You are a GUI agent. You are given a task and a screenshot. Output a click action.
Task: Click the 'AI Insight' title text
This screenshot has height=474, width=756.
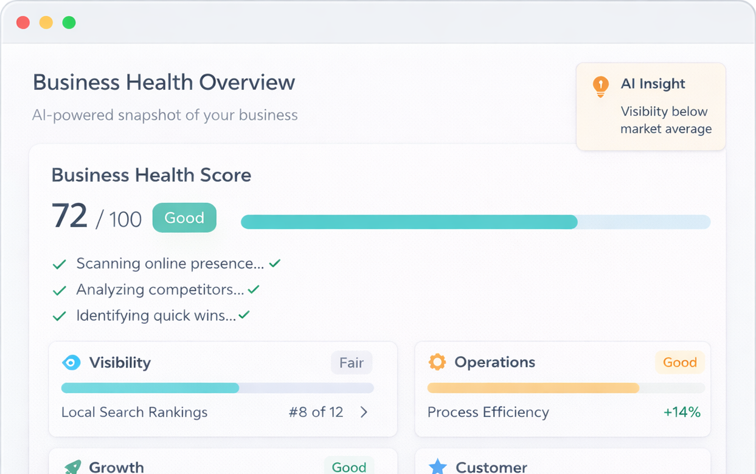pos(653,84)
